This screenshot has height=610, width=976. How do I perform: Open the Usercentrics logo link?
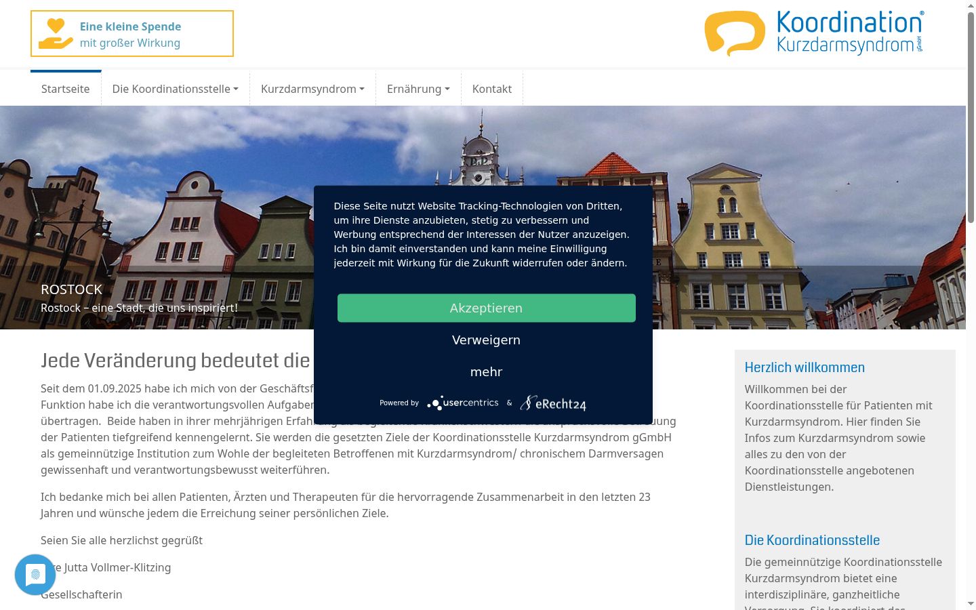463,403
